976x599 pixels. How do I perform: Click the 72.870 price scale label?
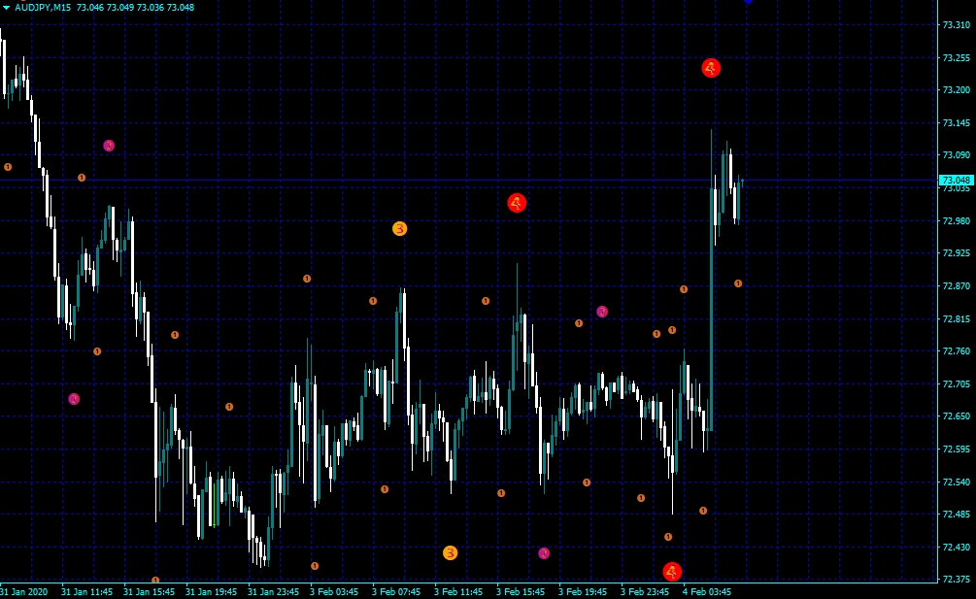[x=956, y=286]
